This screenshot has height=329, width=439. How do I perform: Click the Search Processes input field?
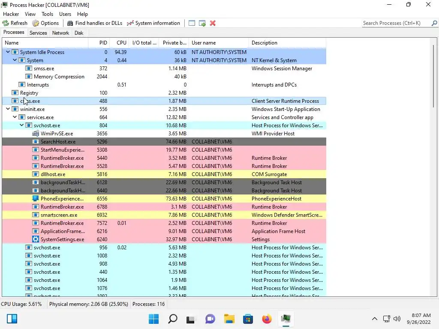tap(396, 23)
